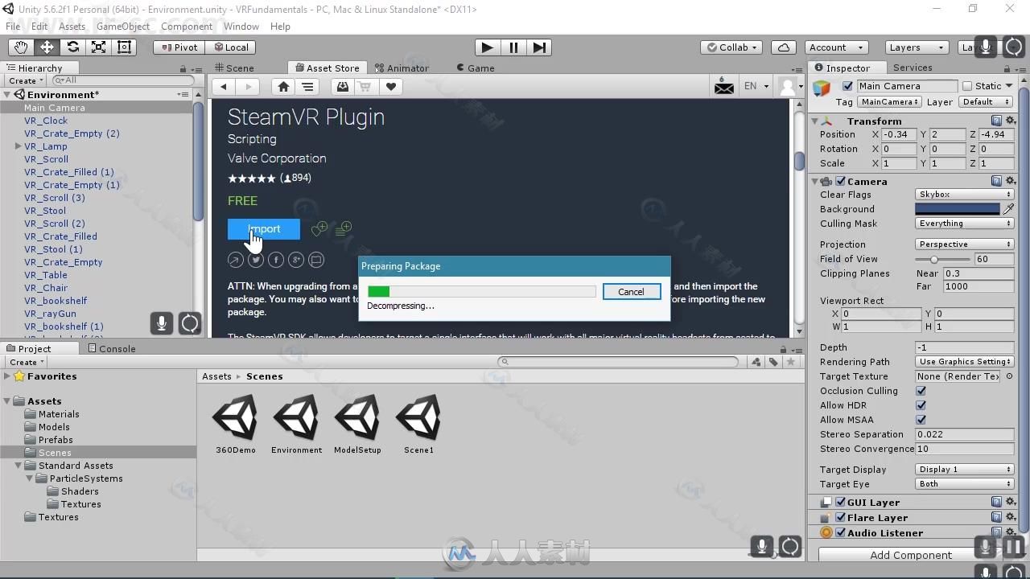Open the Asset Store user profile
1030x579 pixels.
tap(789, 86)
